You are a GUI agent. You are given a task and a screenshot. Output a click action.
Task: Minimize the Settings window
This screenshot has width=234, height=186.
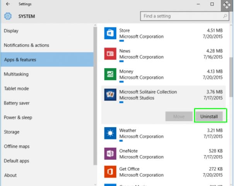click(x=198, y=4)
